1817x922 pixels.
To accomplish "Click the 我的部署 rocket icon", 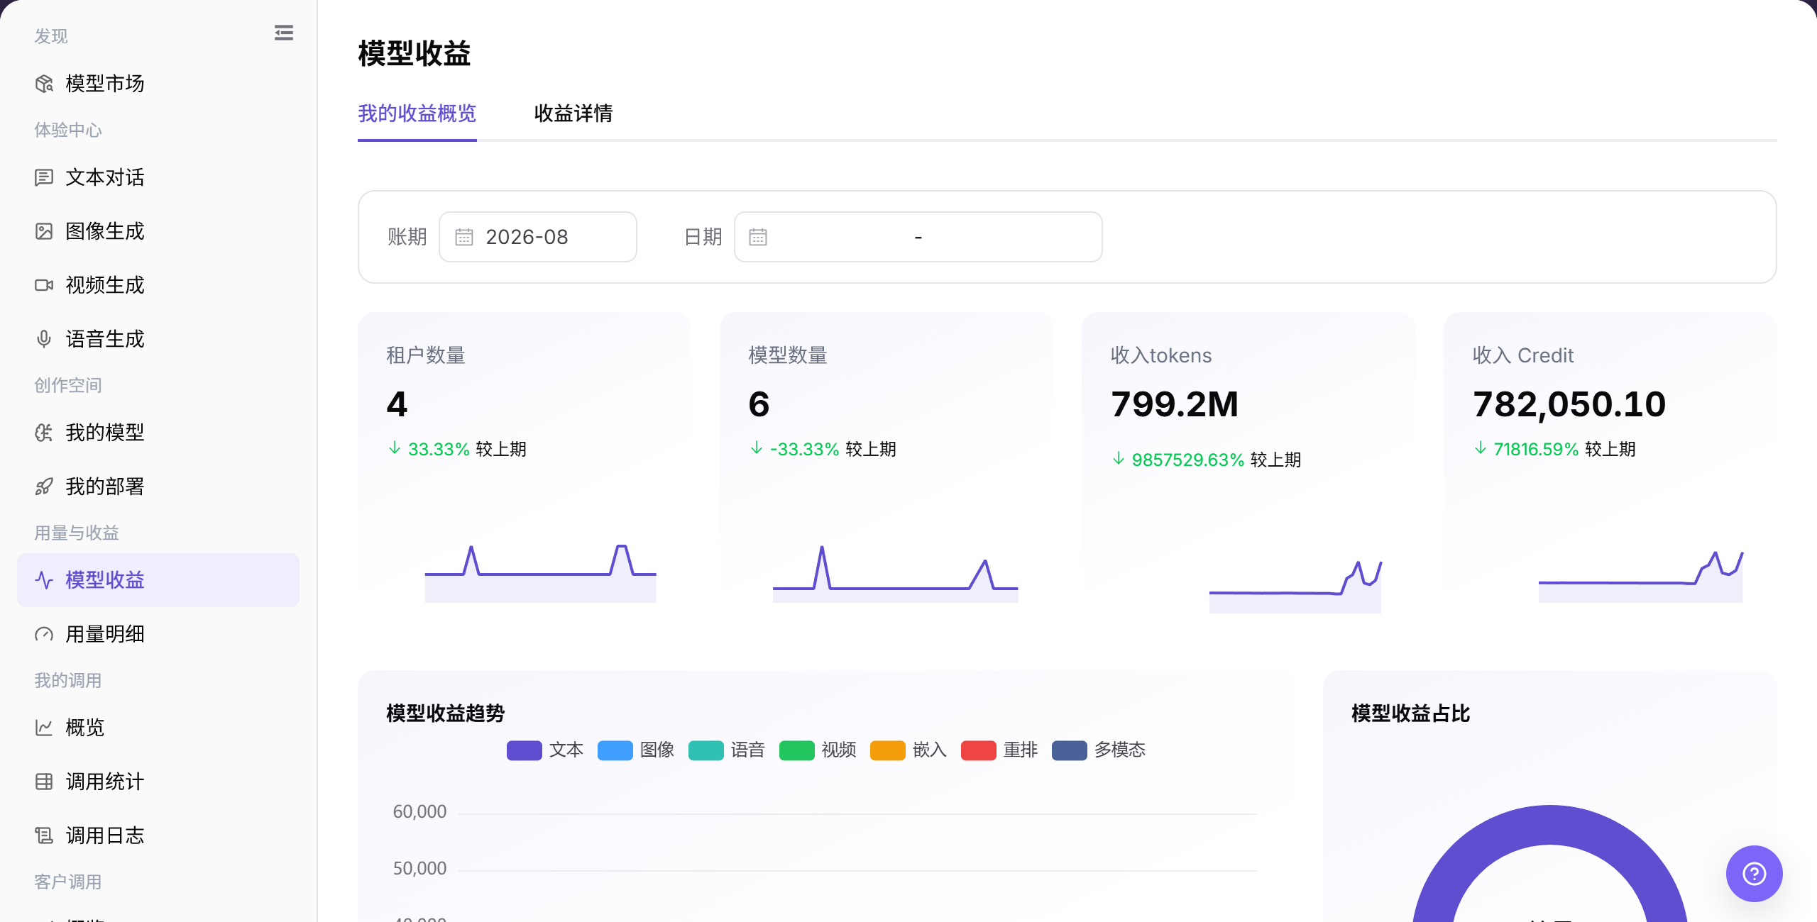I will pos(44,487).
